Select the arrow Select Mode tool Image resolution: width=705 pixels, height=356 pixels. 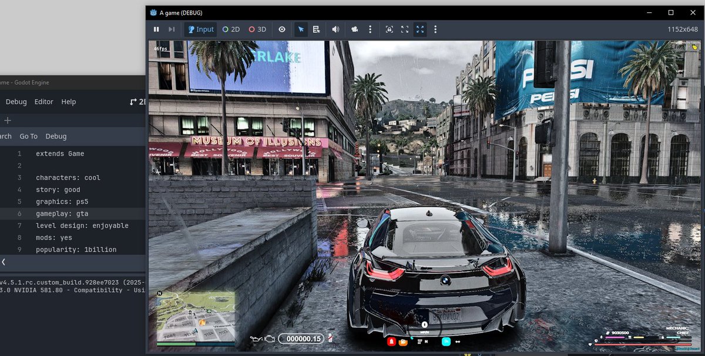pyautogui.click(x=301, y=29)
